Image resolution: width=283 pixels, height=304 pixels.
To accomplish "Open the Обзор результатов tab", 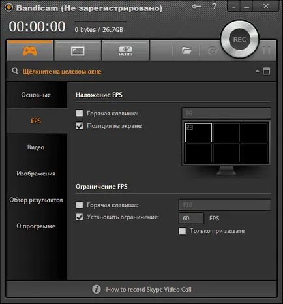I will [36, 200].
